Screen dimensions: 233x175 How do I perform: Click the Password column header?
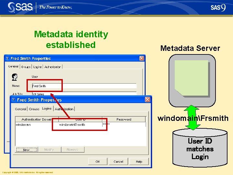pos(124,119)
